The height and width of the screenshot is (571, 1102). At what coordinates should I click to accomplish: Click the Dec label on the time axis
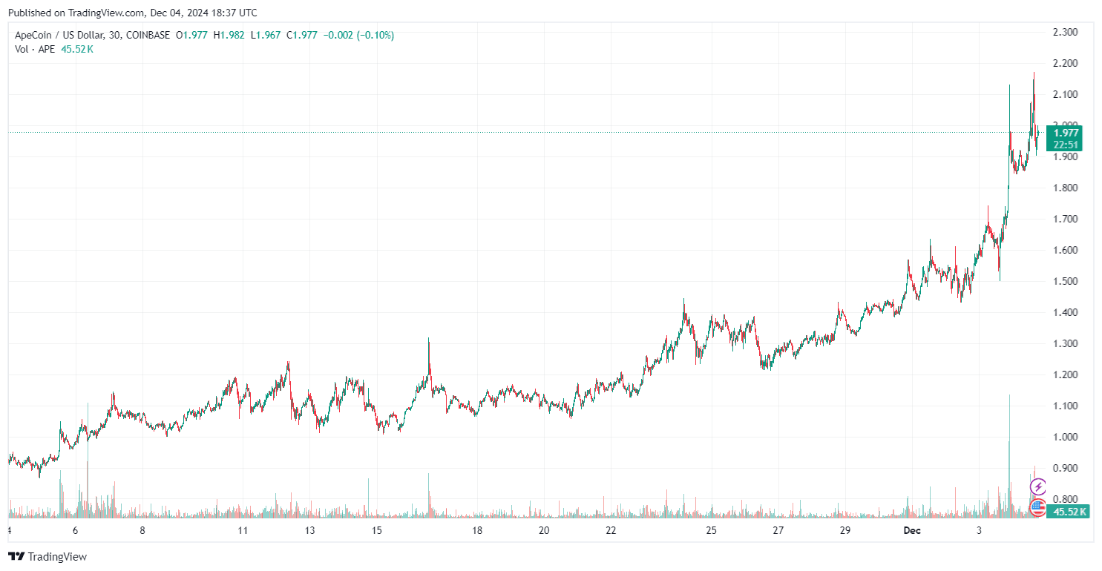click(911, 530)
